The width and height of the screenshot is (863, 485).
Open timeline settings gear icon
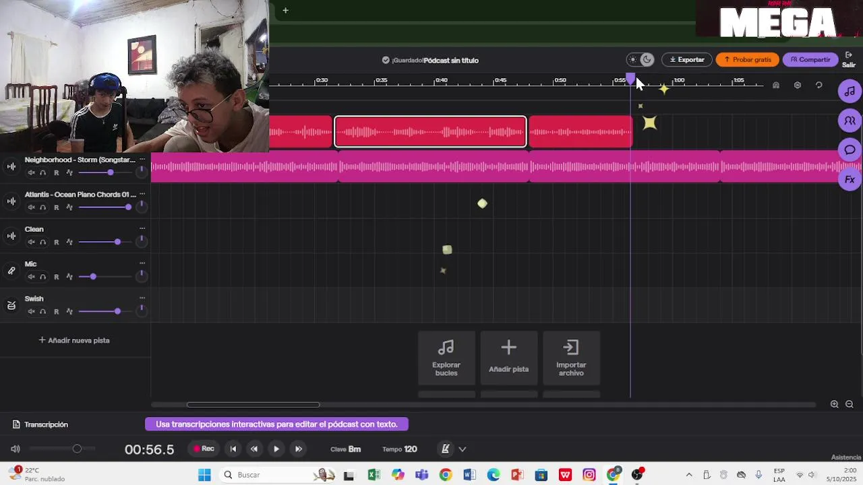(798, 86)
